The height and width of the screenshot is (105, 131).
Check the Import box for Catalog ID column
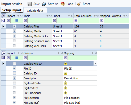click(14, 73)
